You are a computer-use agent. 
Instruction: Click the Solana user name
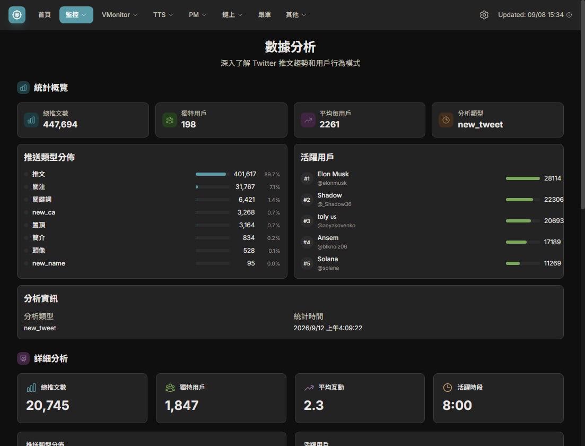click(328, 259)
